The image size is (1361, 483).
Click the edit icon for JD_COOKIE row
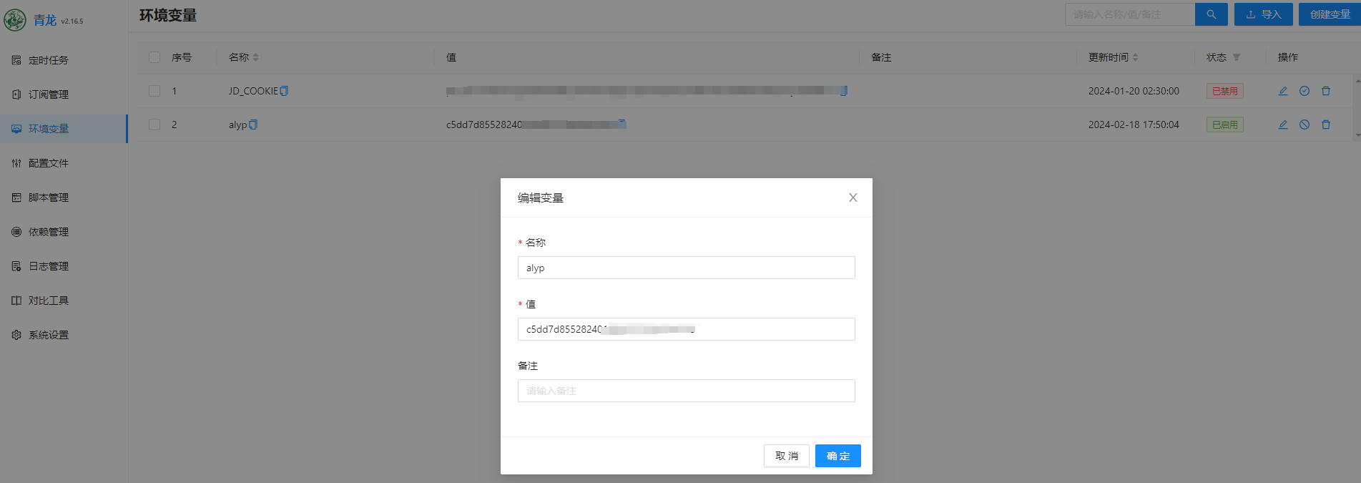(x=1283, y=91)
